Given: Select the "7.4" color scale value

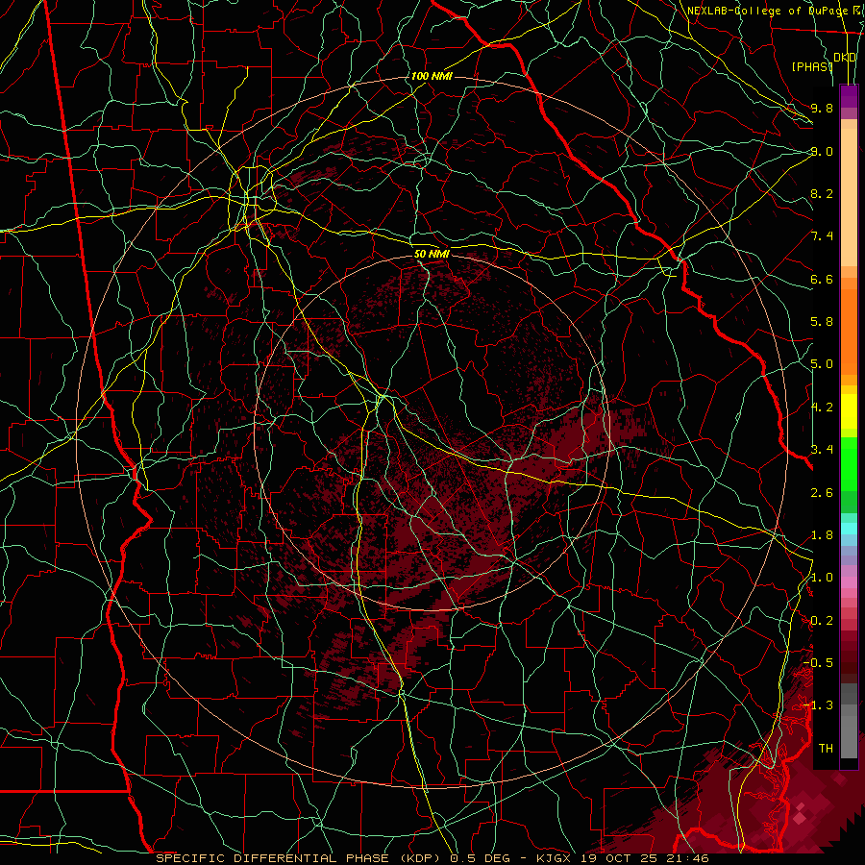Looking at the screenshot, I should click(x=822, y=236).
